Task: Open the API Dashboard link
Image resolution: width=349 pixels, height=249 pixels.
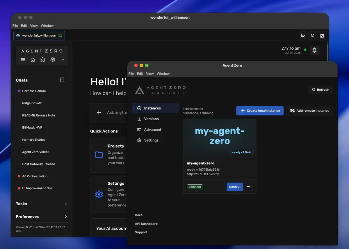Action: coord(146,224)
